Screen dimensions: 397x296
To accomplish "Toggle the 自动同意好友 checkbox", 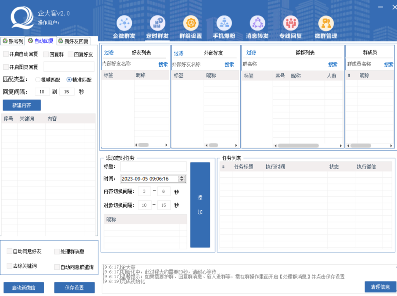I will pyautogui.click(x=10, y=251).
